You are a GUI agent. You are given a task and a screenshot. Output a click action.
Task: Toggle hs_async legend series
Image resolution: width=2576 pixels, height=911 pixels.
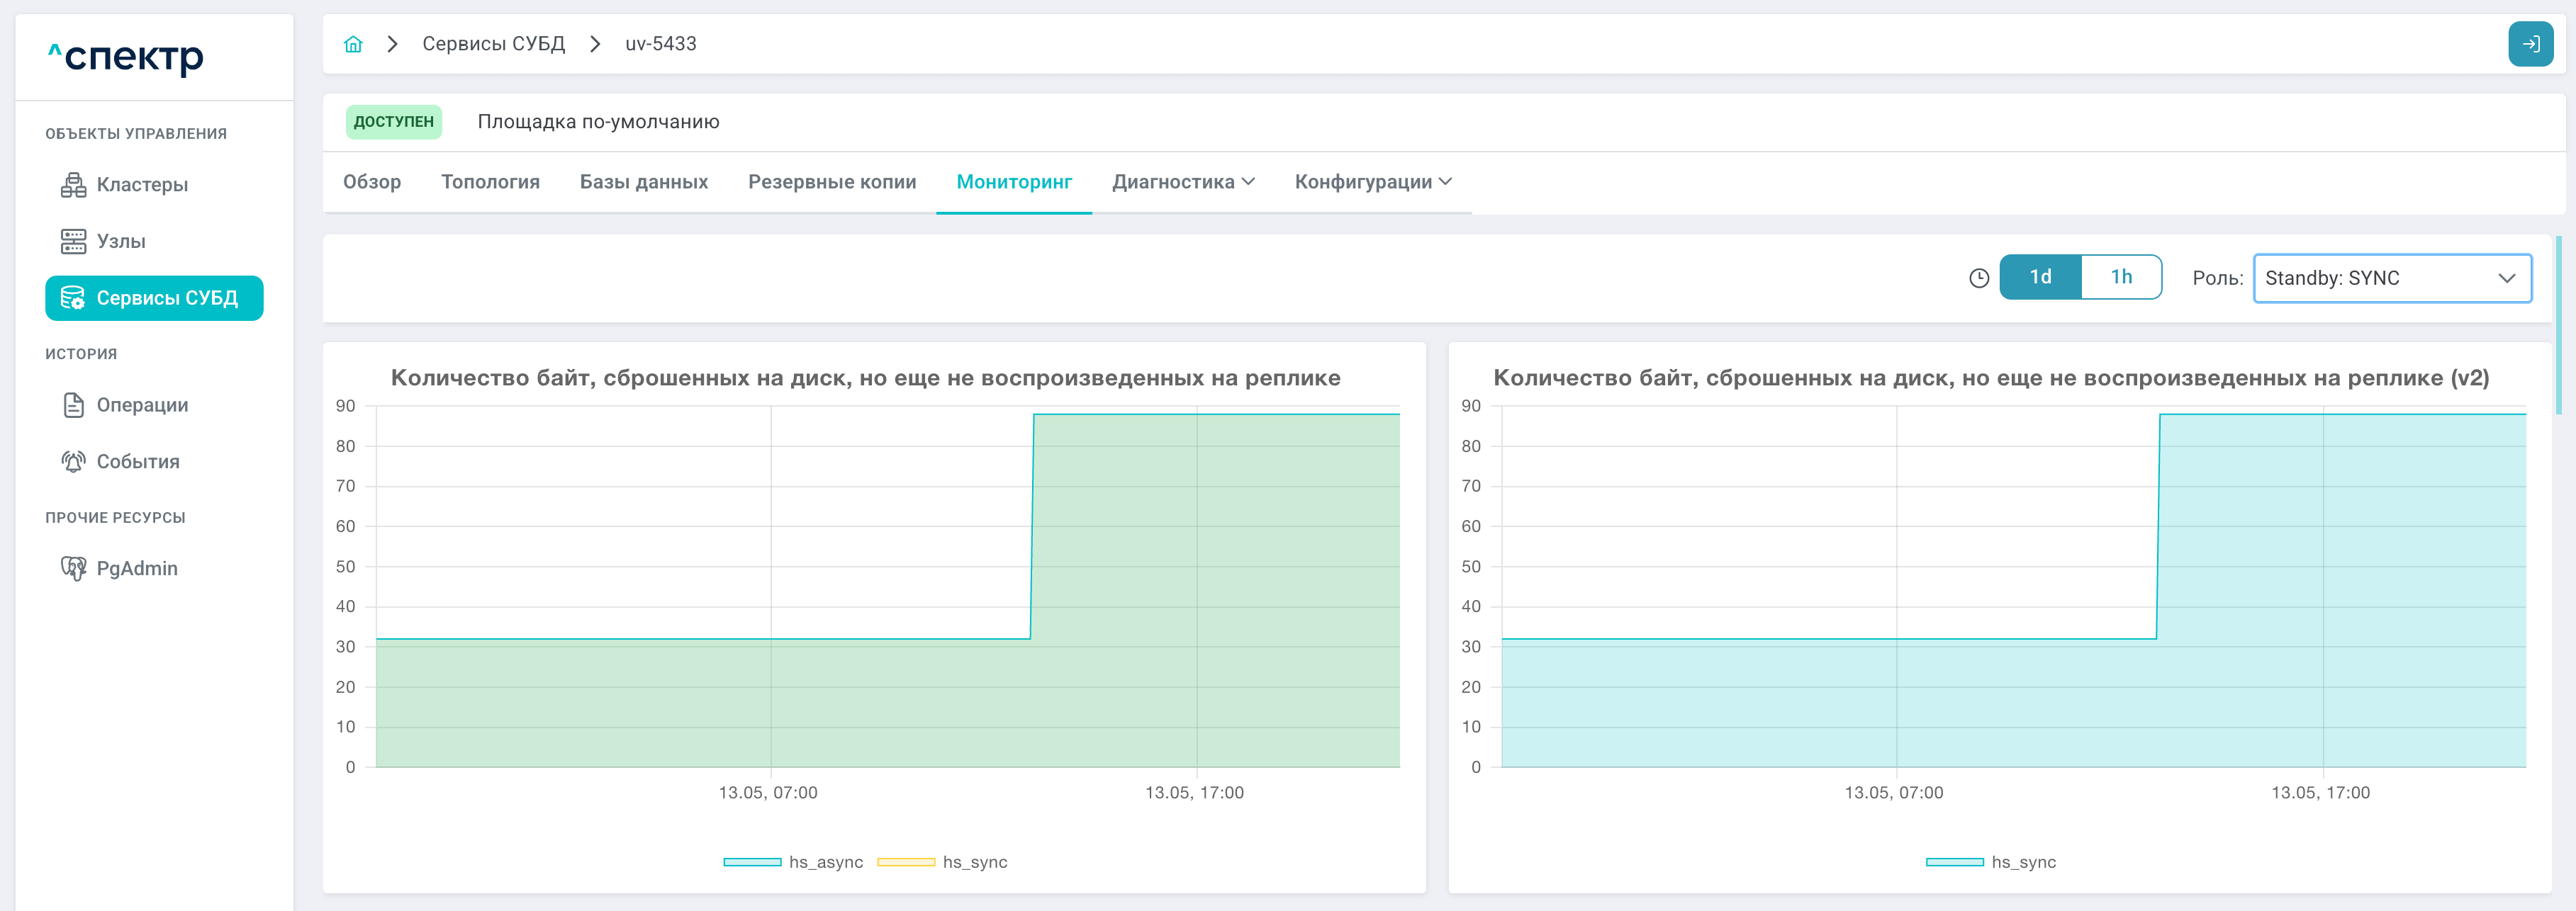(x=793, y=862)
